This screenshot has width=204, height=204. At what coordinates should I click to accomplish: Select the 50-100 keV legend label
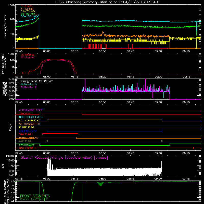pyautogui.click(x=29, y=16)
